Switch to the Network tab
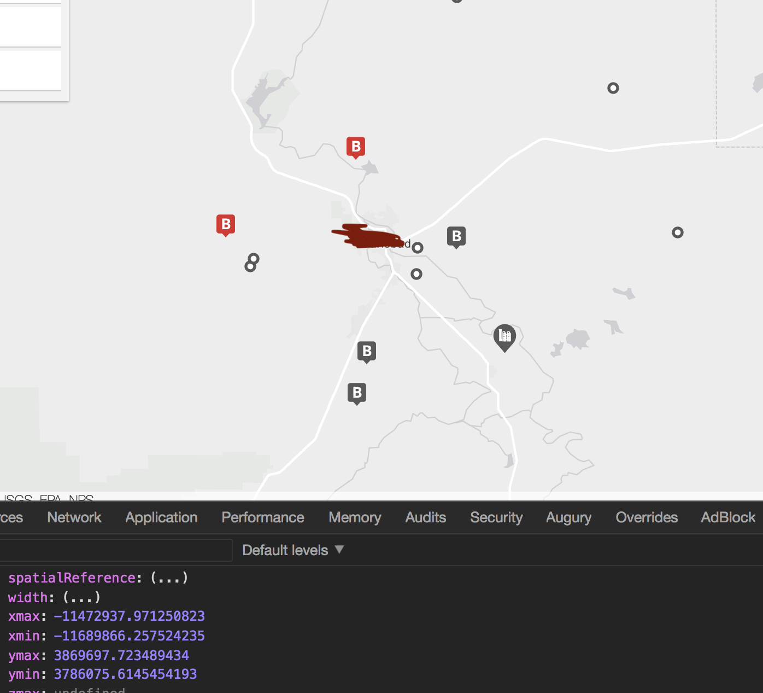763x693 pixels. [74, 517]
